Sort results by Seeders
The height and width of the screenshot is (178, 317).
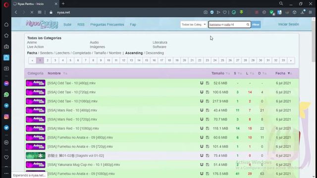46,53
